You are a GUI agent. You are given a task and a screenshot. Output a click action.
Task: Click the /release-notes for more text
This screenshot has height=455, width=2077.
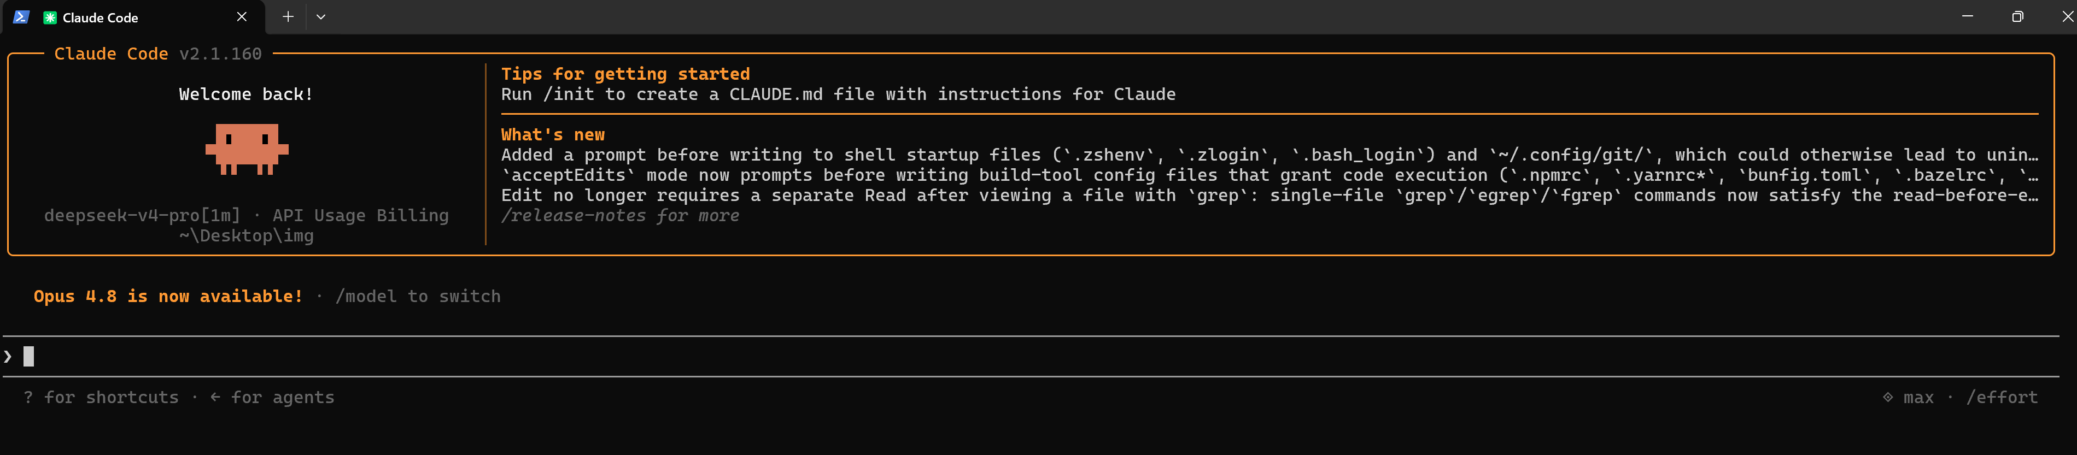point(620,216)
